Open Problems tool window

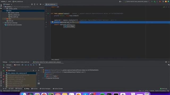[19, 89]
